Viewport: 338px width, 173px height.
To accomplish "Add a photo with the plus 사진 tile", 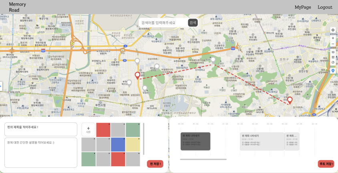I will (89, 130).
